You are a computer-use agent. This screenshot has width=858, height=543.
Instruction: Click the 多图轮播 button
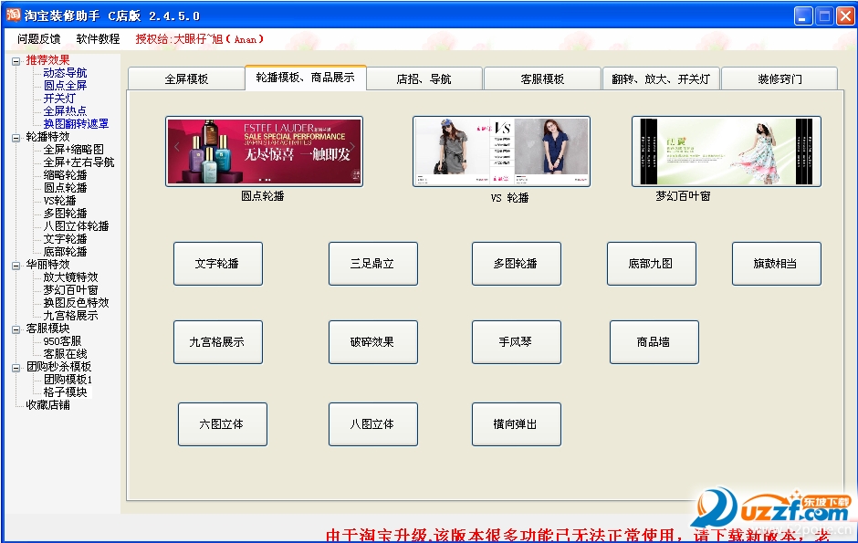point(516,263)
